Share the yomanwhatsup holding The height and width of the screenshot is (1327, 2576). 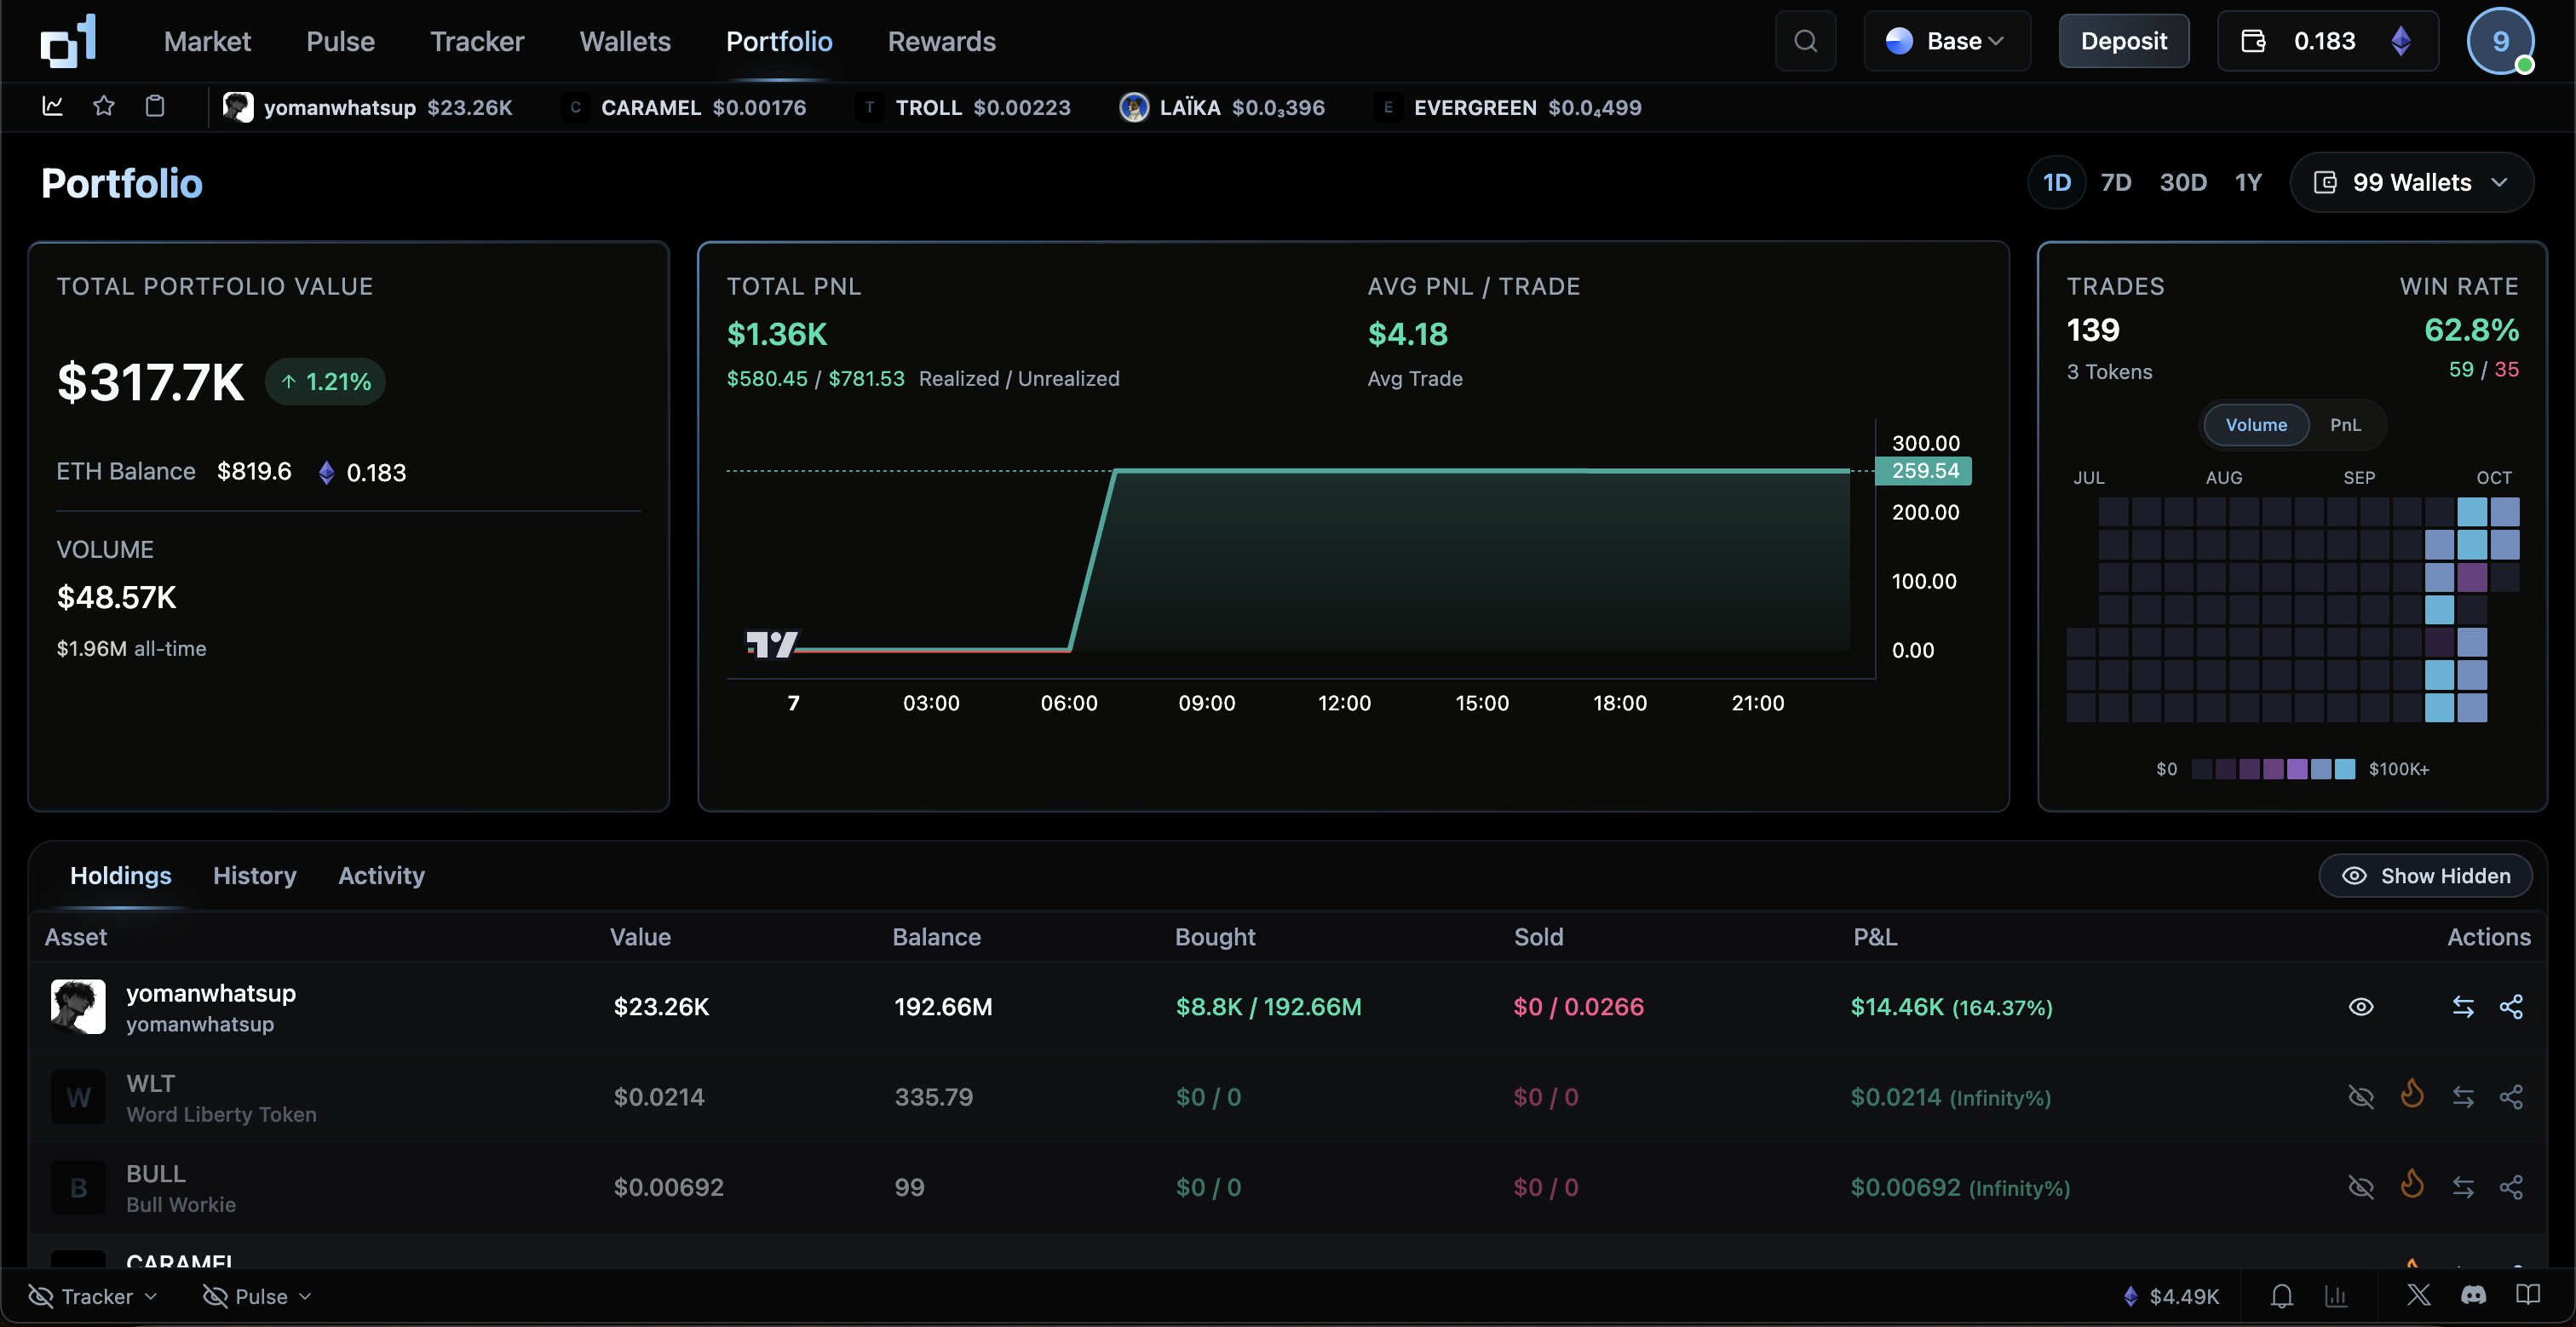[2511, 1007]
